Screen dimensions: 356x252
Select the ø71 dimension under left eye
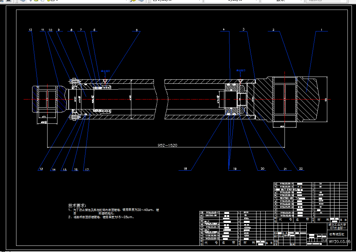tap(44, 117)
